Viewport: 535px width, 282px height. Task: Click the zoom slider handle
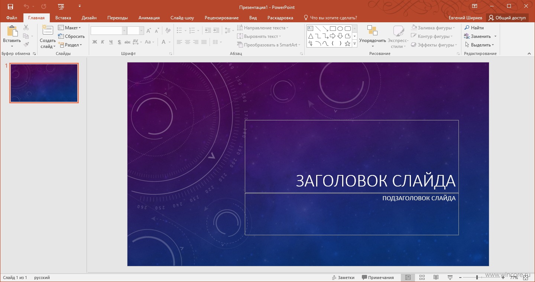[x=477, y=278]
